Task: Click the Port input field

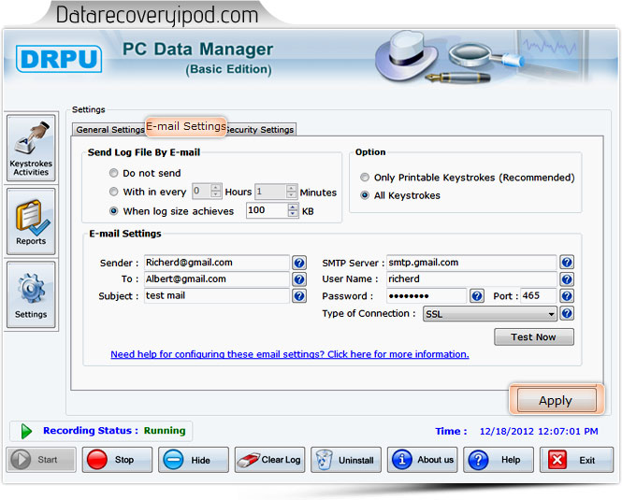Action: [x=539, y=296]
